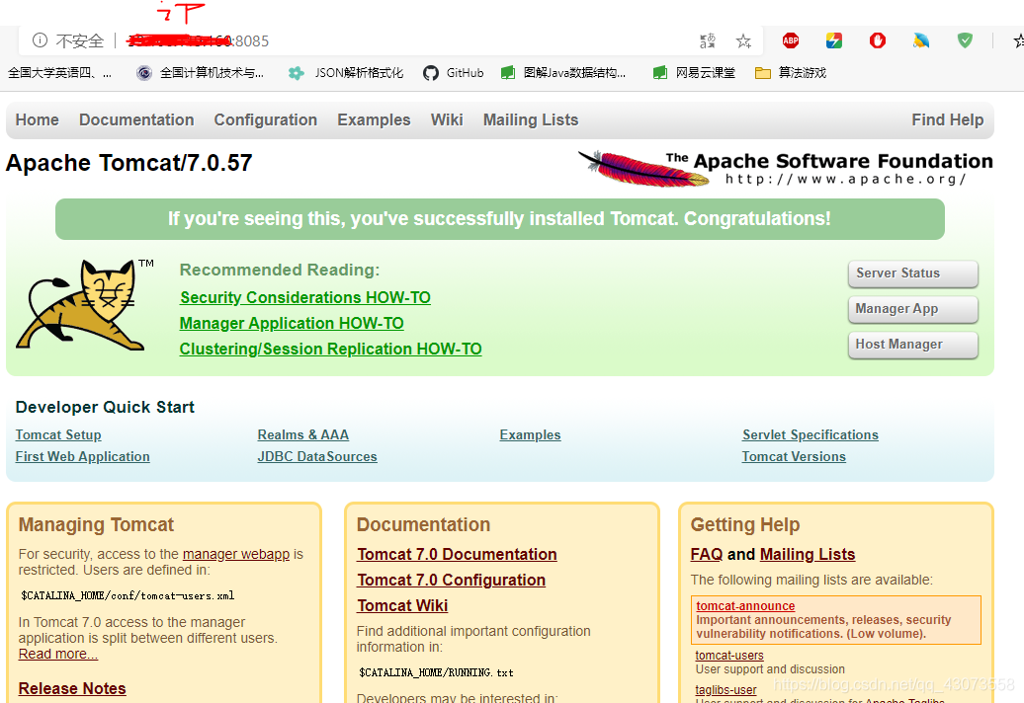Click the Congratulations success banner
Image resolution: width=1024 pixels, height=703 pixels.
(499, 219)
